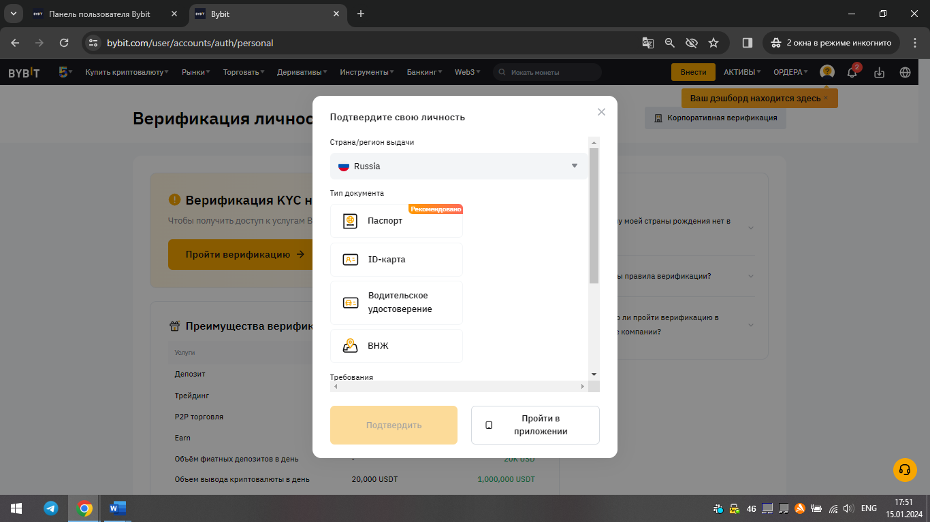The width and height of the screenshot is (930, 522).
Task: Open the Chrome three-dot menu
Action: click(914, 43)
